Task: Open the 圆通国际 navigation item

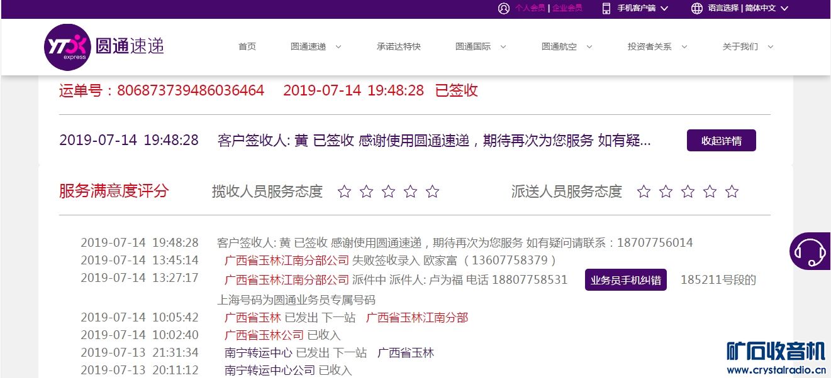Action: click(x=473, y=46)
